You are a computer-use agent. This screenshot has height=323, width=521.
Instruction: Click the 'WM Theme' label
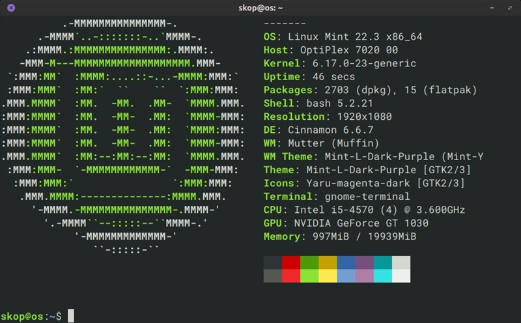288,156
